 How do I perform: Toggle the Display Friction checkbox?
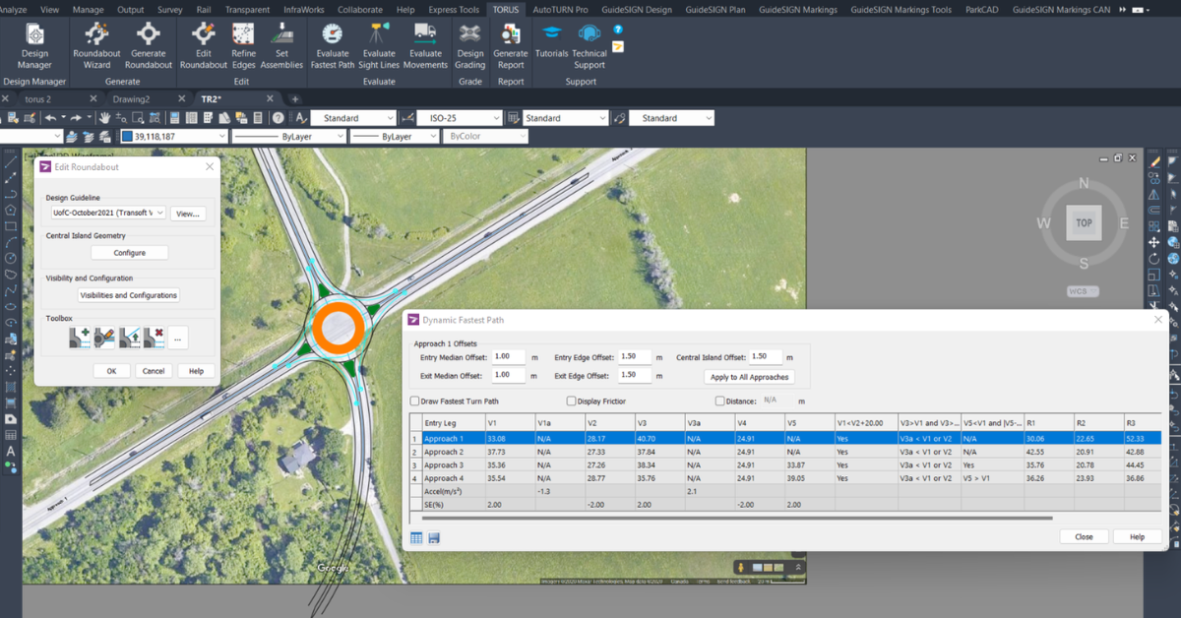click(572, 401)
